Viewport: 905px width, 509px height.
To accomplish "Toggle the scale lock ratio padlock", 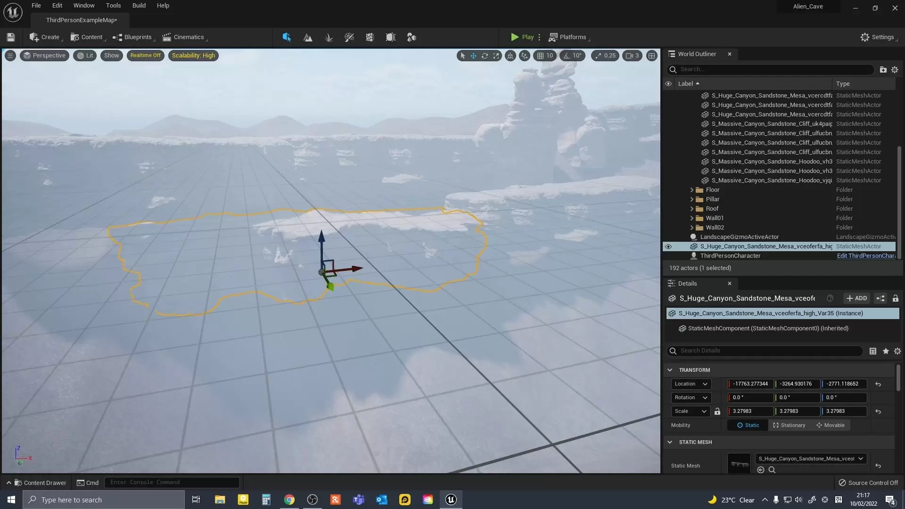I will (717, 411).
